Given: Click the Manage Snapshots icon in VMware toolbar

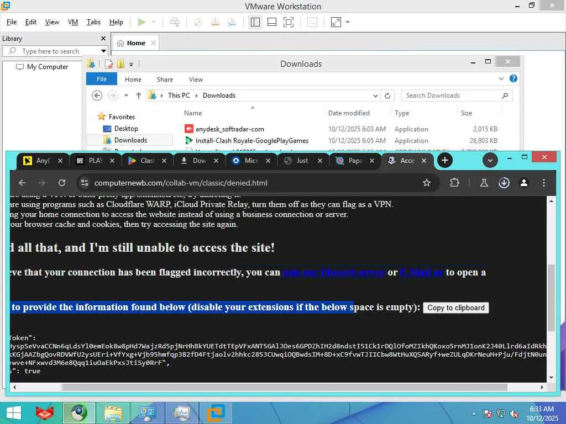Looking at the screenshot, I should 232,22.
